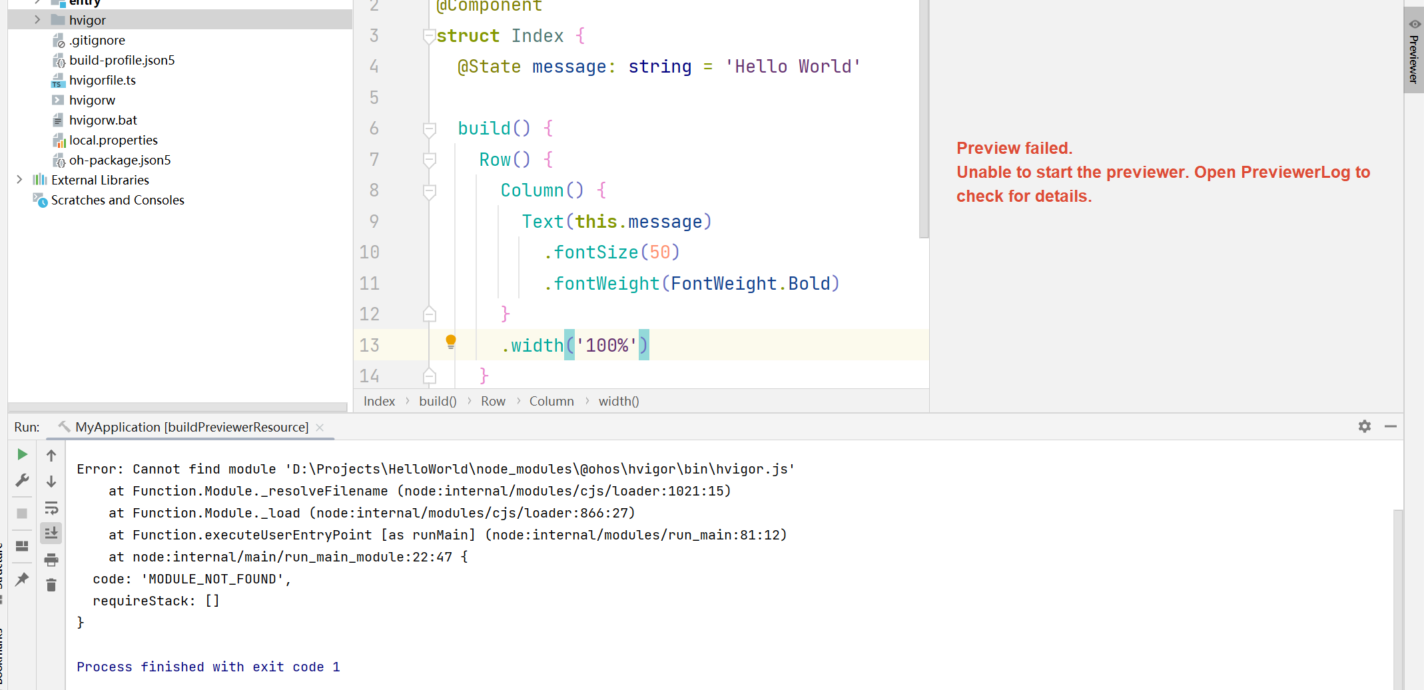Viewport: 1424px width, 690px height.
Task: Print console output with printer icon
Action: click(x=51, y=559)
